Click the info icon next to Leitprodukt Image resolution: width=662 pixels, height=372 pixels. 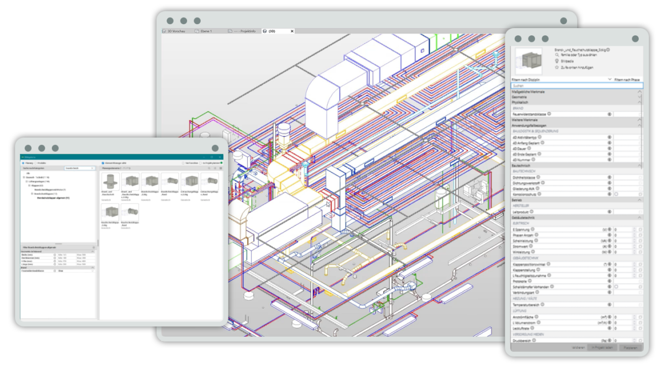(x=531, y=212)
